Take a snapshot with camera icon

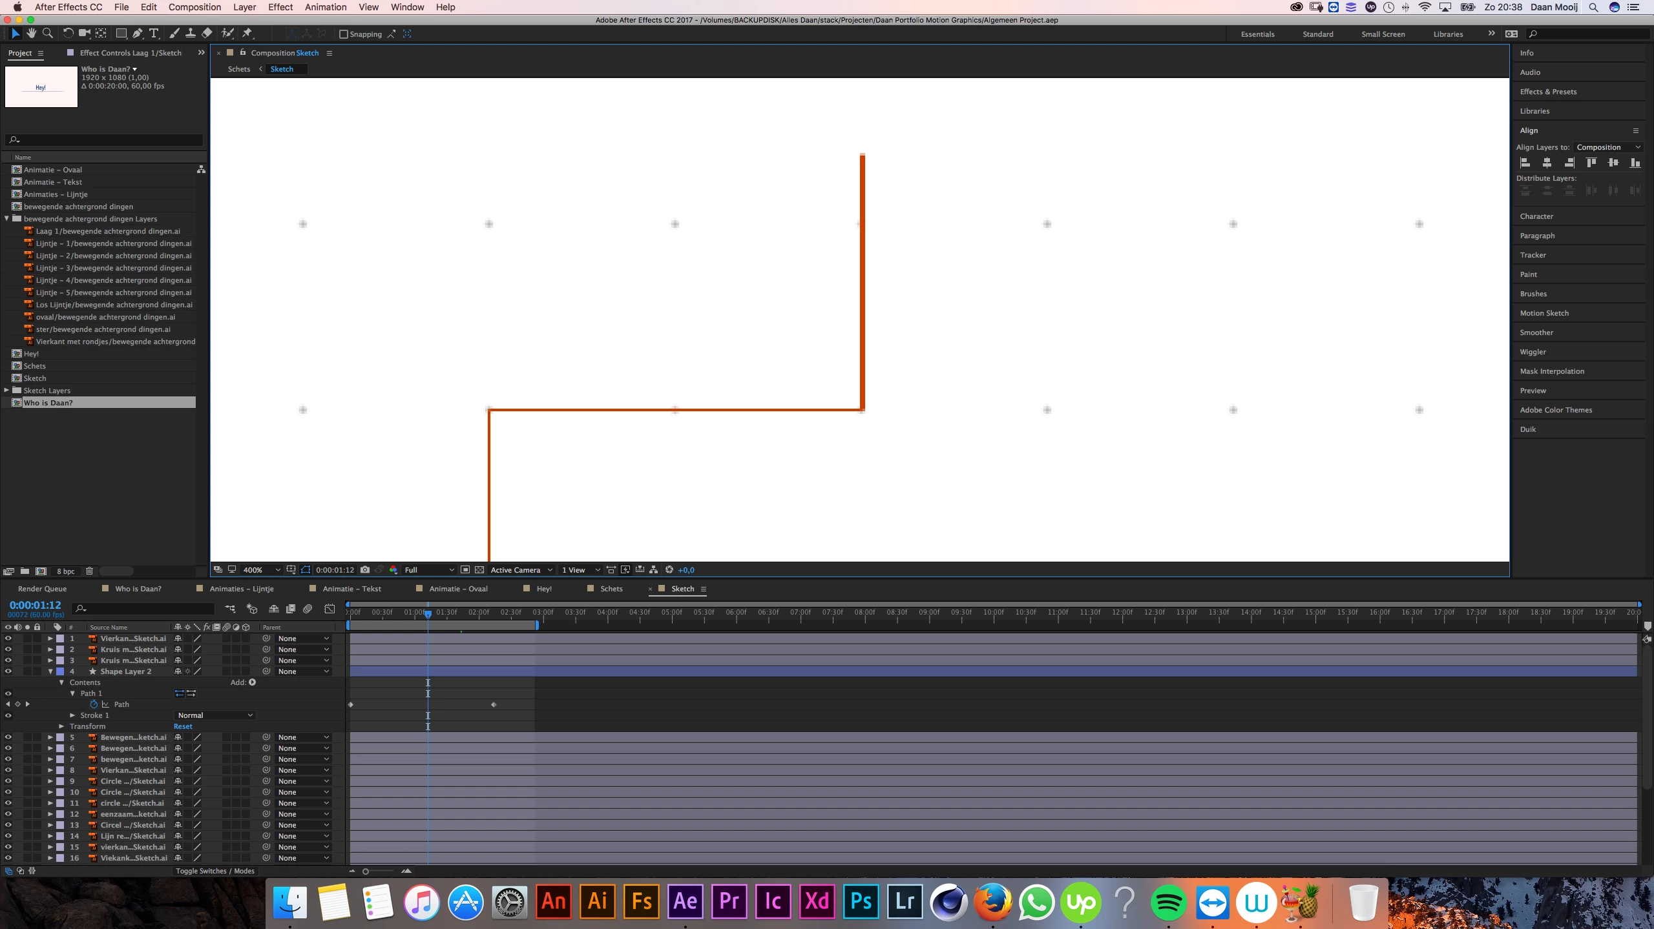point(365,569)
